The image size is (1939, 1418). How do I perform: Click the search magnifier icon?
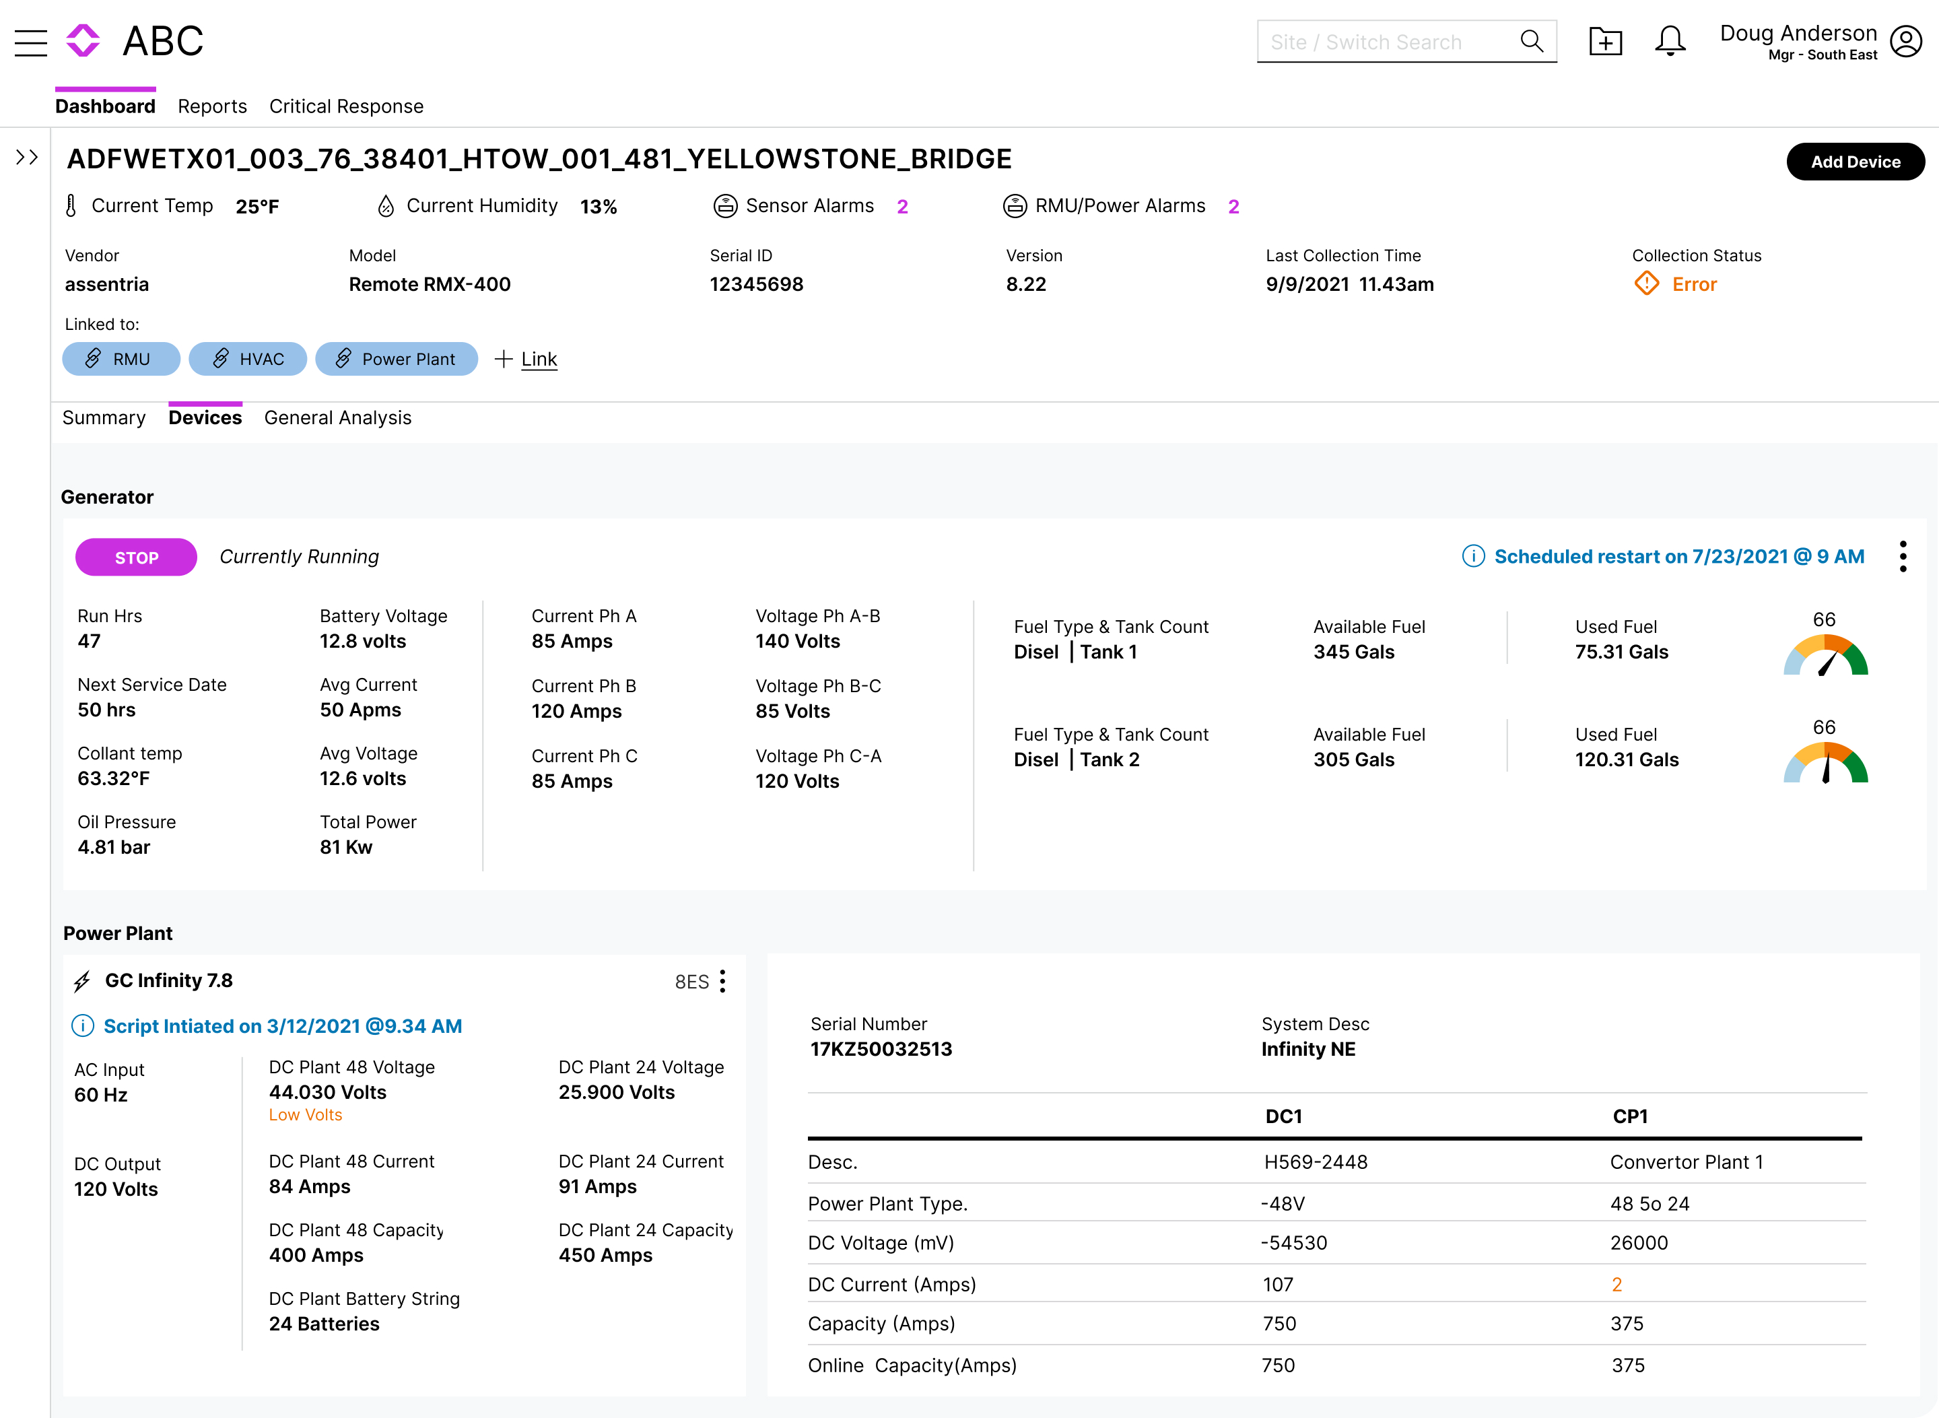tap(1531, 41)
